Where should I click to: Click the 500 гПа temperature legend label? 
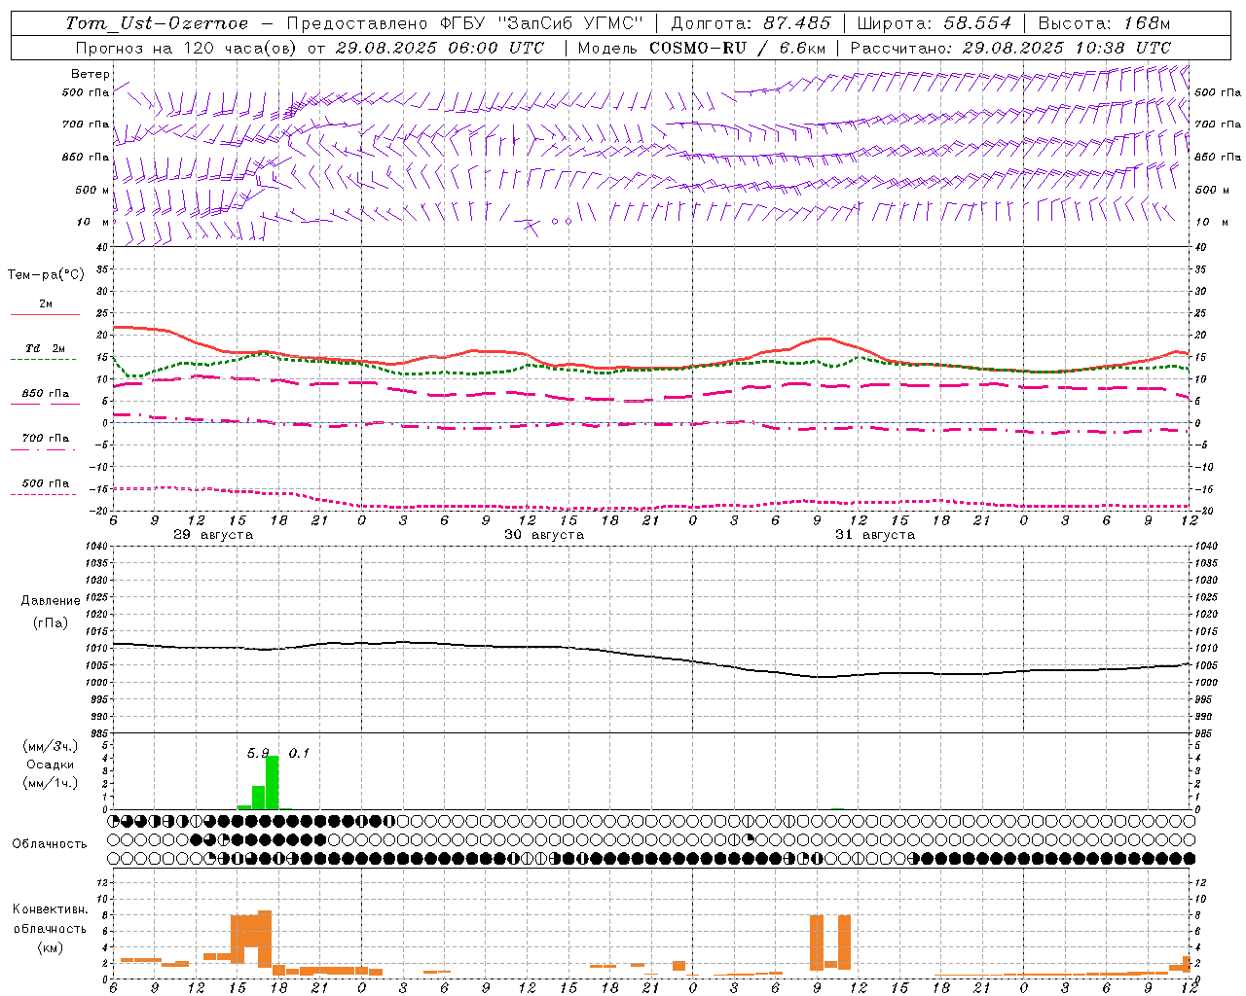[x=46, y=483]
